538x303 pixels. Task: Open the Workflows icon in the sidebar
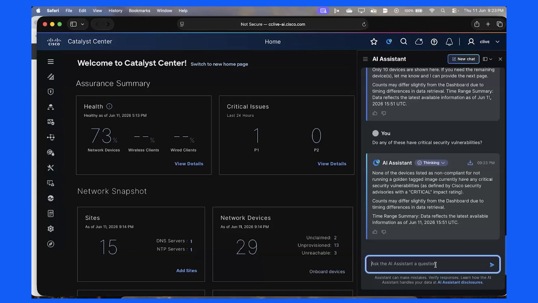[x=50, y=137]
